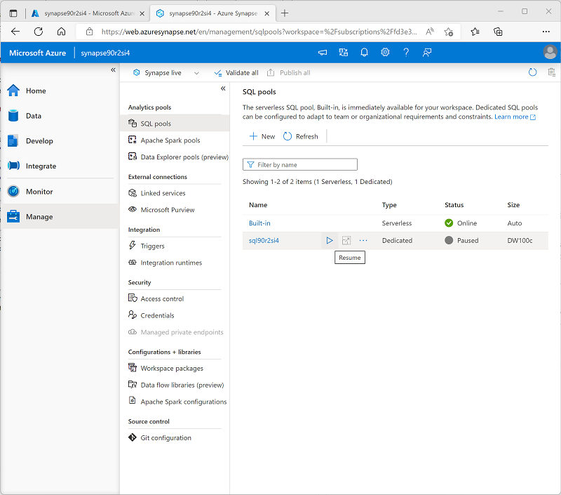Open more options ellipsis for sql90r2si4
The height and width of the screenshot is (495, 561).
point(363,240)
